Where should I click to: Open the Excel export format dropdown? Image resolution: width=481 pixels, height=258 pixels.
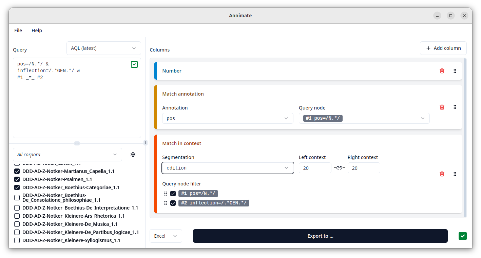pos(166,236)
